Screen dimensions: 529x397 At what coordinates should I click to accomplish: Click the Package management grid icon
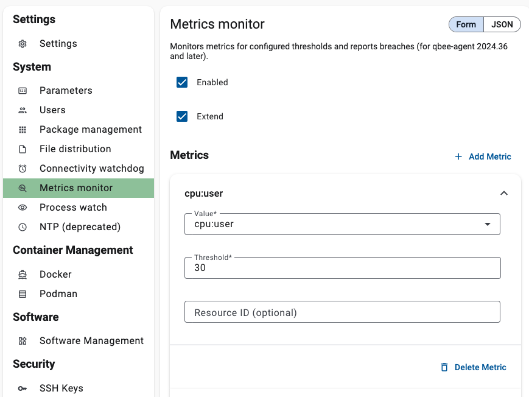point(23,130)
